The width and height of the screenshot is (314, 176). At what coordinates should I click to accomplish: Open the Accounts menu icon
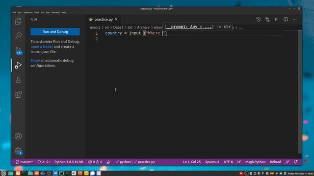18,136
